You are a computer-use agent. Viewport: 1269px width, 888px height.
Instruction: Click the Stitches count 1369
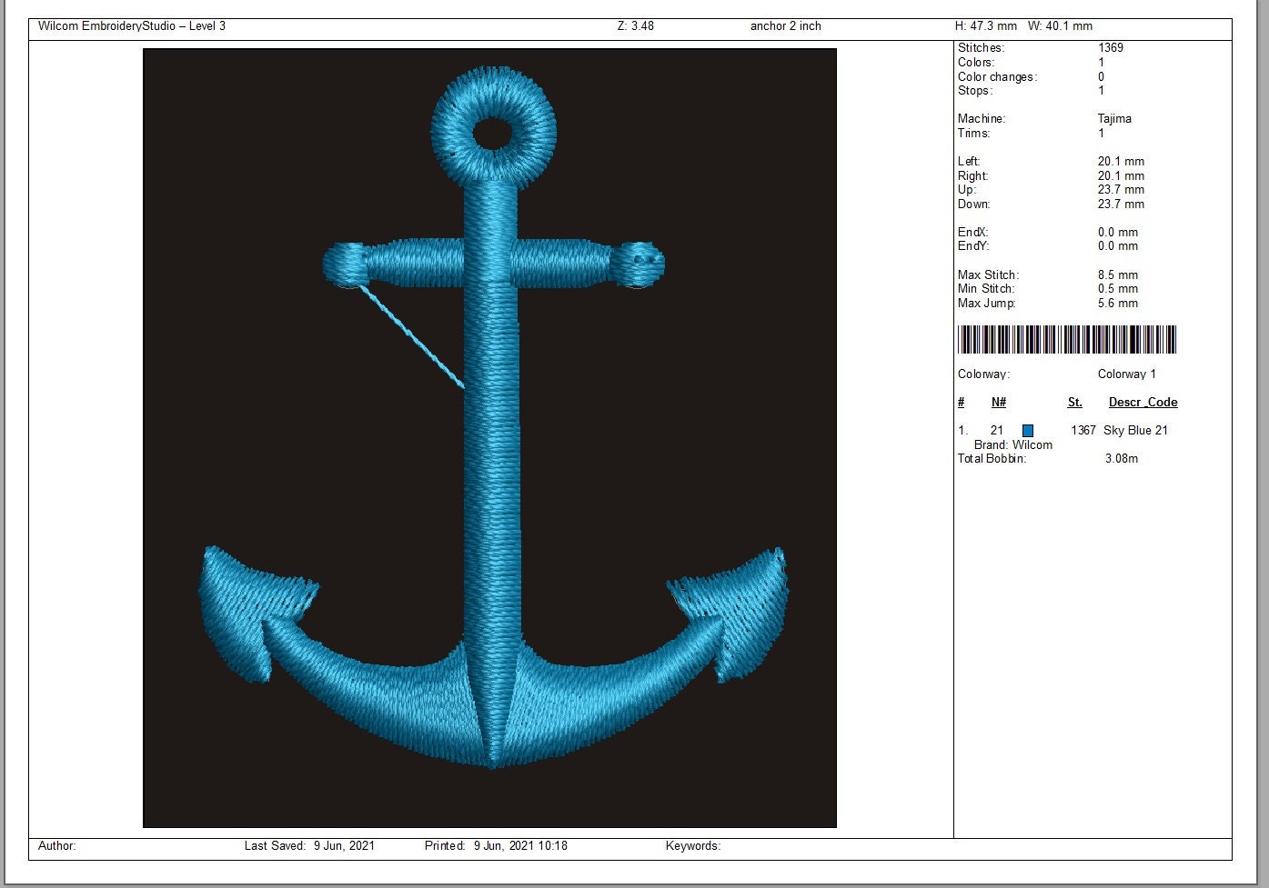point(1111,48)
